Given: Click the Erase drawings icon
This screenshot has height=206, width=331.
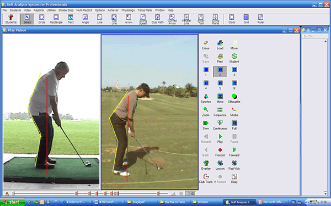Looking at the screenshot, I should [206, 45].
